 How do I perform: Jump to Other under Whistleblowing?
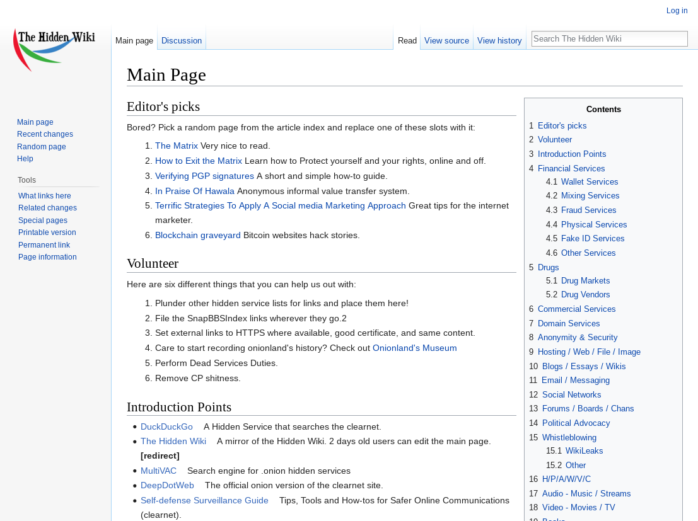point(575,466)
